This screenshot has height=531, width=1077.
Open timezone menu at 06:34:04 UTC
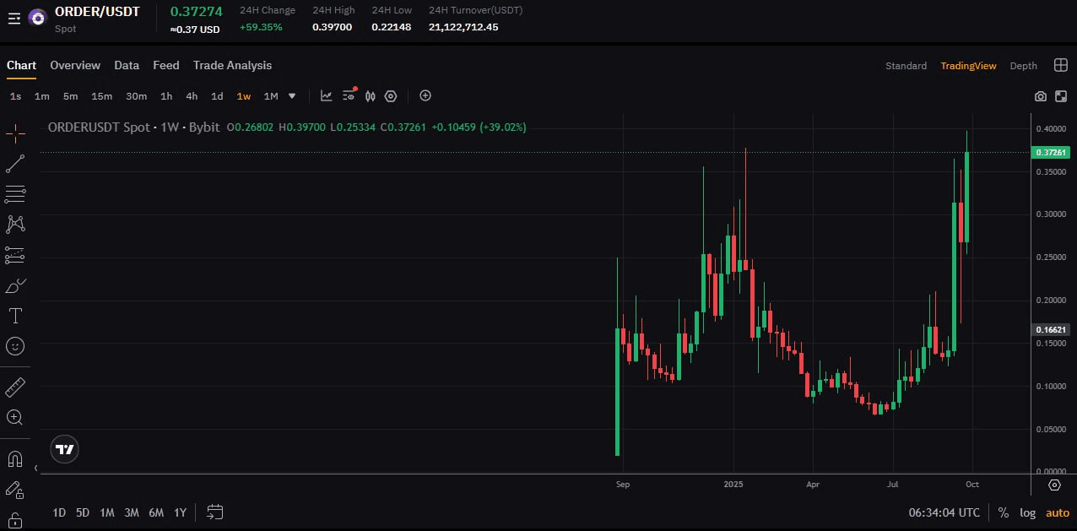point(944,512)
